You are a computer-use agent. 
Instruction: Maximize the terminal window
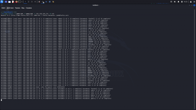(192, 5)
